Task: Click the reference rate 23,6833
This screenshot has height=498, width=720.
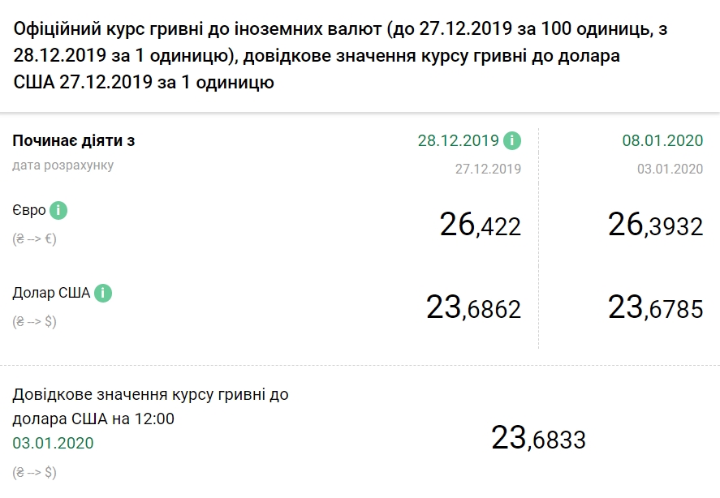Action: (x=539, y=438)
